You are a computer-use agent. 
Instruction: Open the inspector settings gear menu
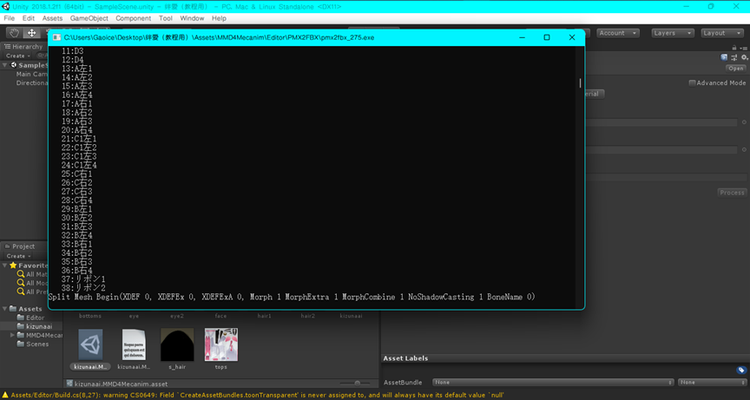(x=744, y=57)
